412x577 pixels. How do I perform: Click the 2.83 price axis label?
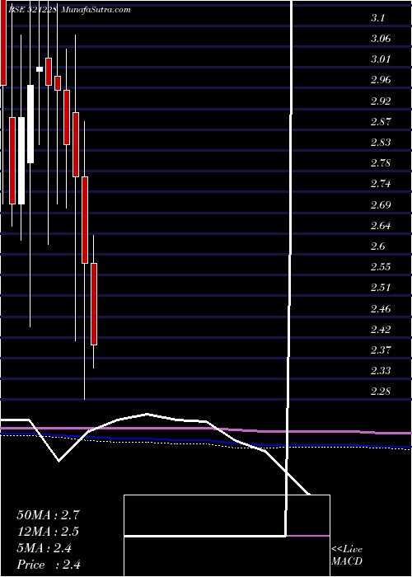click(381, 143)
